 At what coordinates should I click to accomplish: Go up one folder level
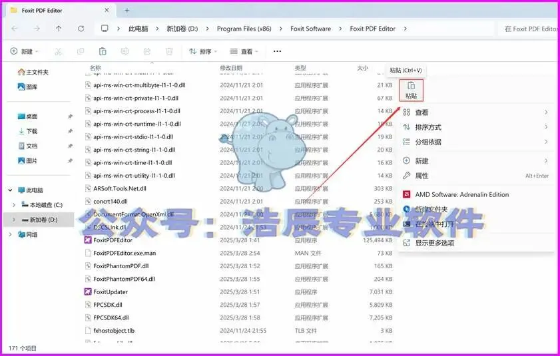[x=59, y=29]
